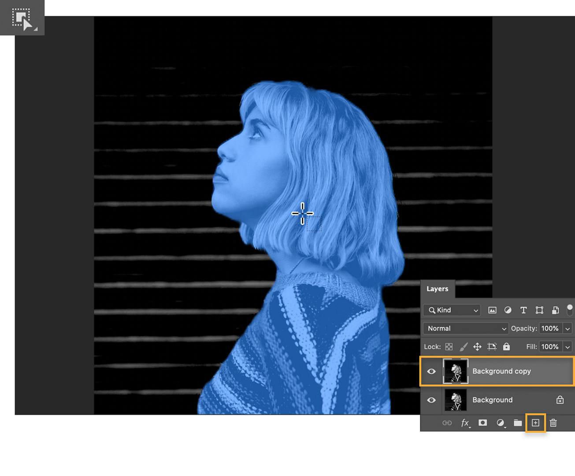Create a new layer
Image resolution: width=575 pixels, height=476 pixels.
coord(535,423)
